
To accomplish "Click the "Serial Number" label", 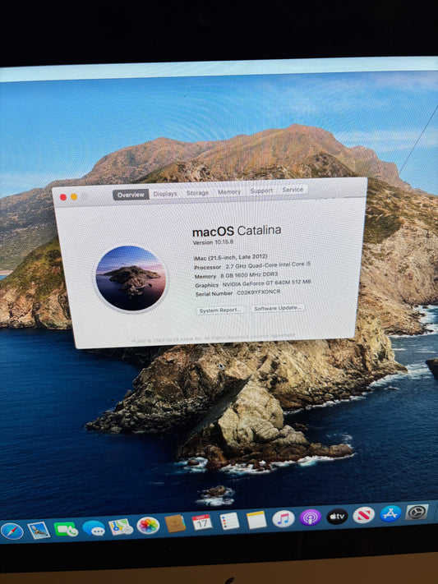I will [214, 294].
